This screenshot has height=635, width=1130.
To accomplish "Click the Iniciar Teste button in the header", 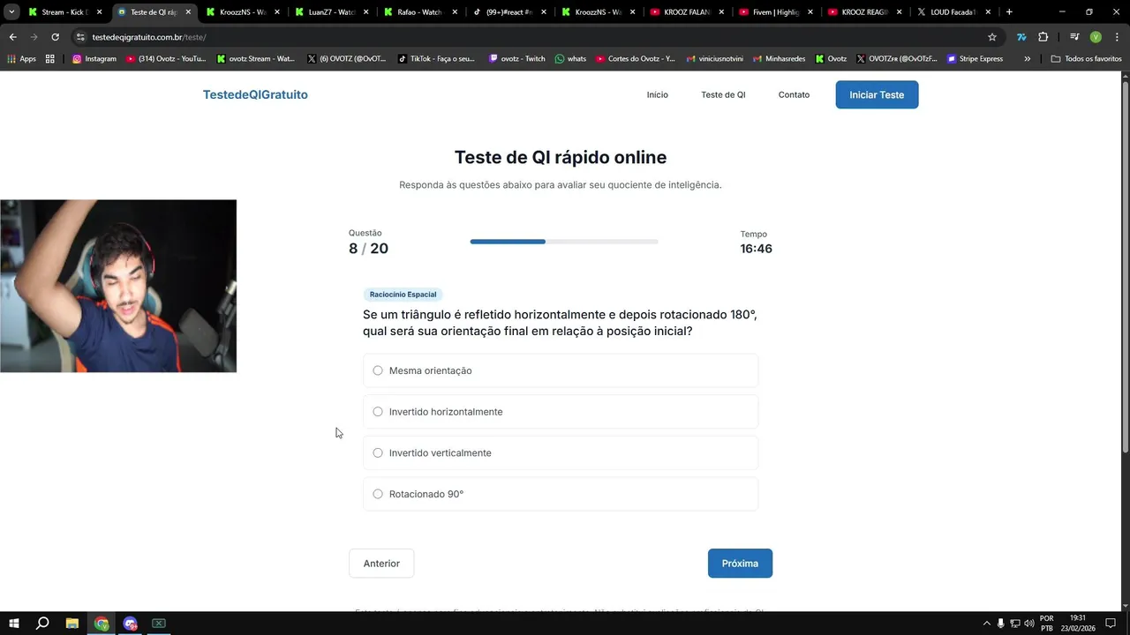I will pyautogui.click(x=877, y=94).
